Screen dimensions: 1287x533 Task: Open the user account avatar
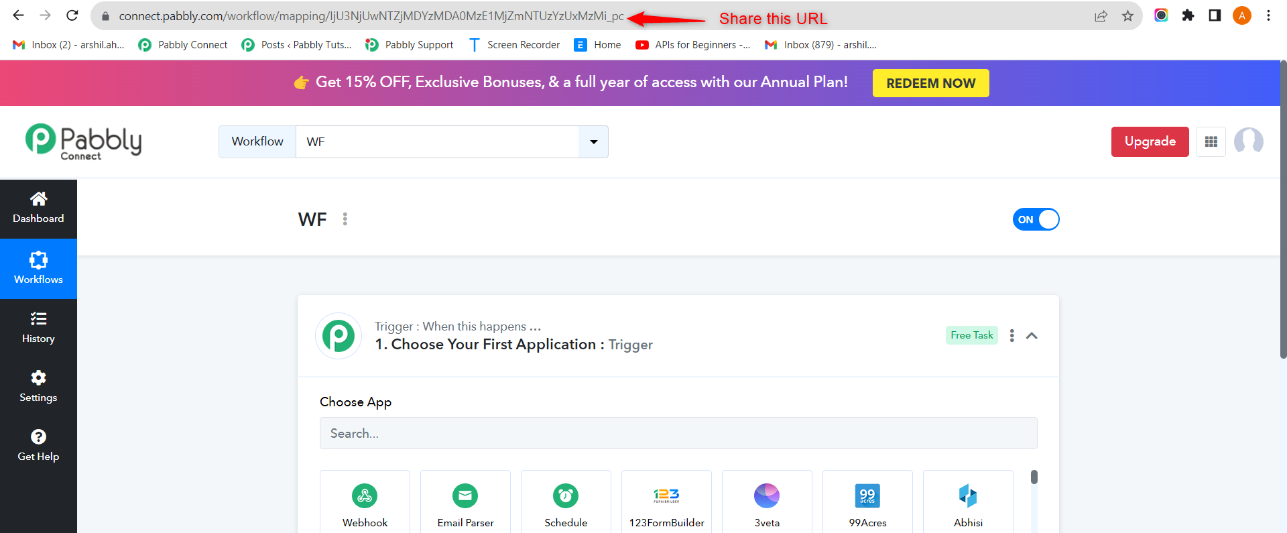(x=1248, y=141)
